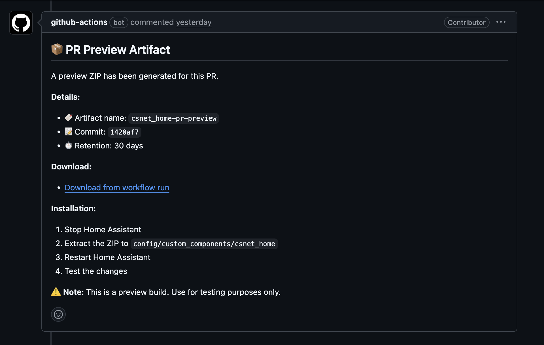This screenshot has width=544, height=345.
Task: Click the PR Preview Artifact heading
Action: (x=117, y=50)
